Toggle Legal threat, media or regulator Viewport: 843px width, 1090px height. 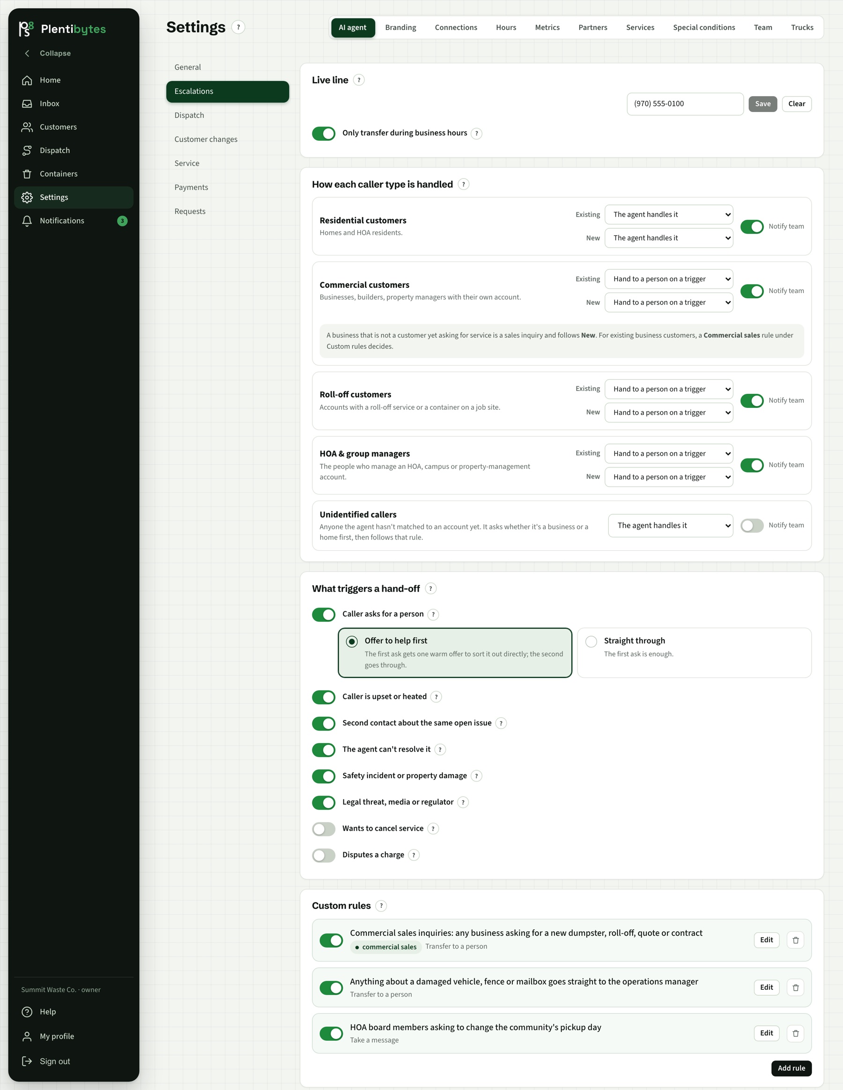coord(324,803)
